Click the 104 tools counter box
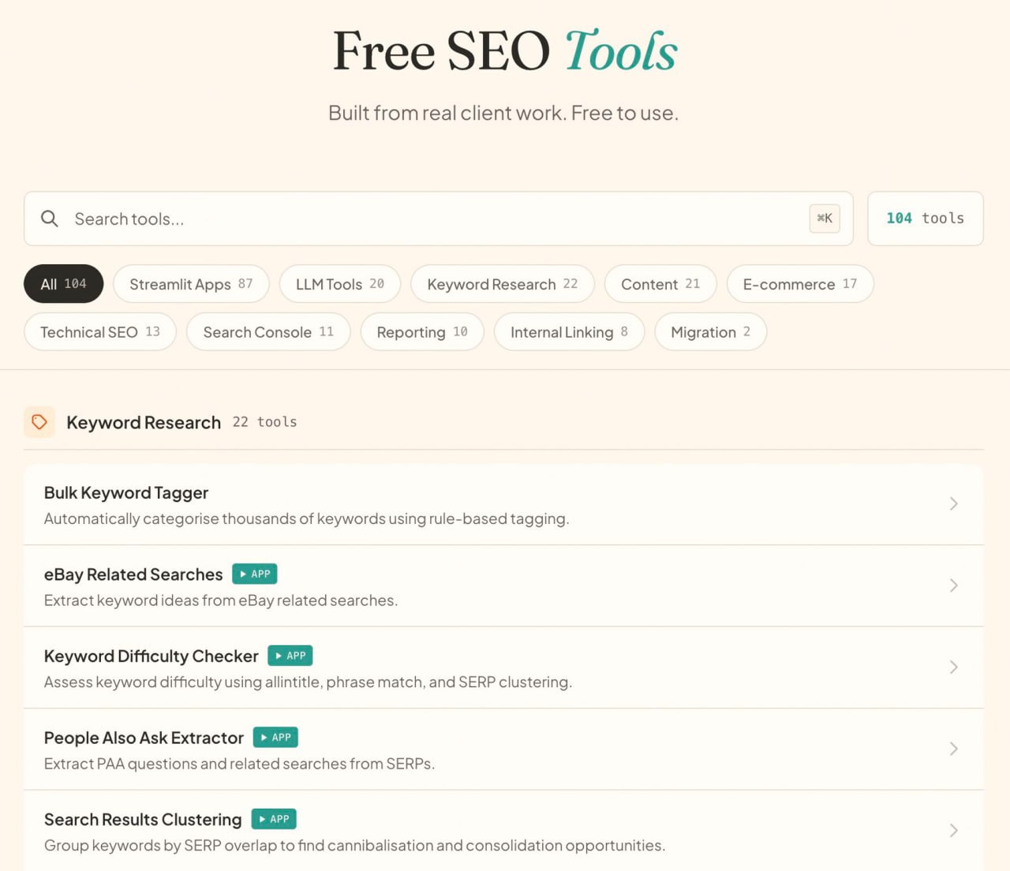This screenshot has height=871, width=1010. (x=925, y=219)
